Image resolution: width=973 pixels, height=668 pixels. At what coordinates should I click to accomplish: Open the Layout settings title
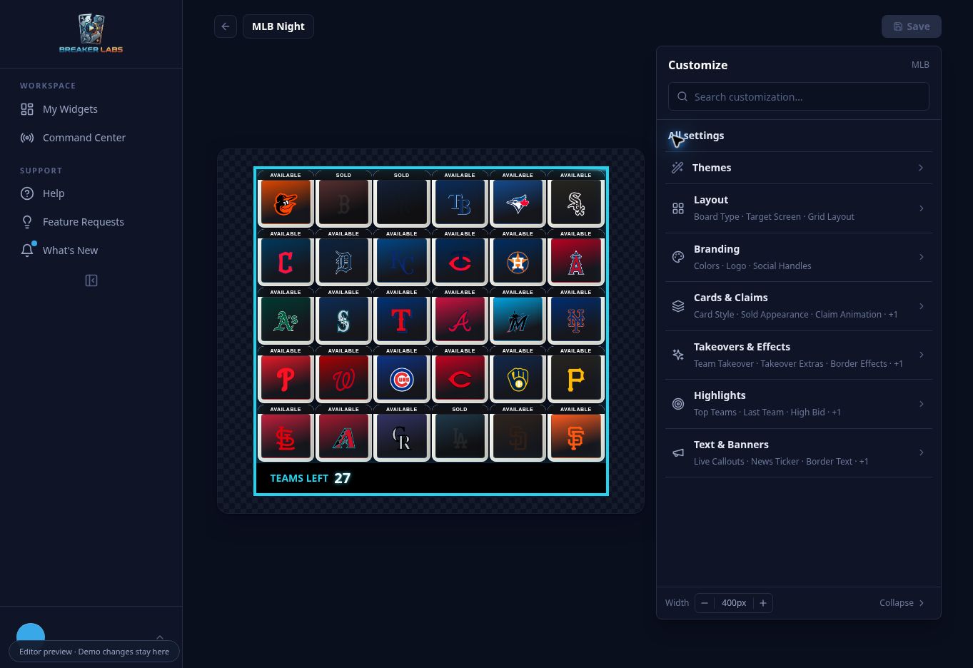[711, 200]
